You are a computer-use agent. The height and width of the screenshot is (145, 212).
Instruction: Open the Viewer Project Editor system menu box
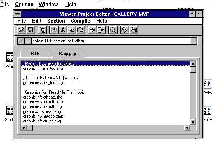click(18, 14)
